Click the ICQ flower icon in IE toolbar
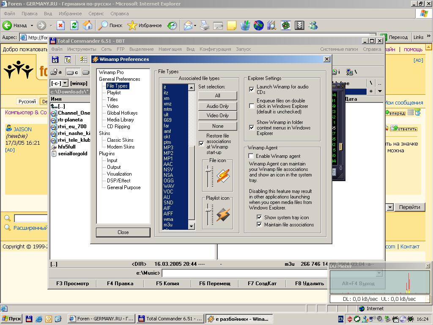 (286, 25)
